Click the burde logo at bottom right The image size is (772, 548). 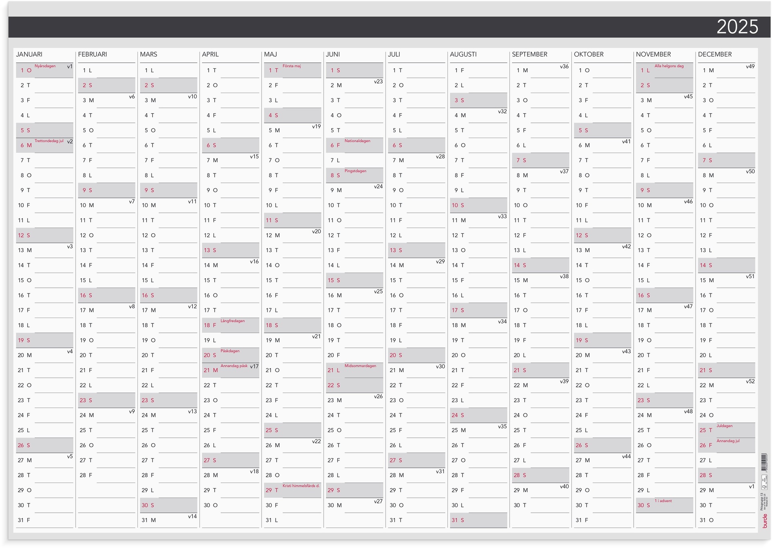click(x=764, y=521)
